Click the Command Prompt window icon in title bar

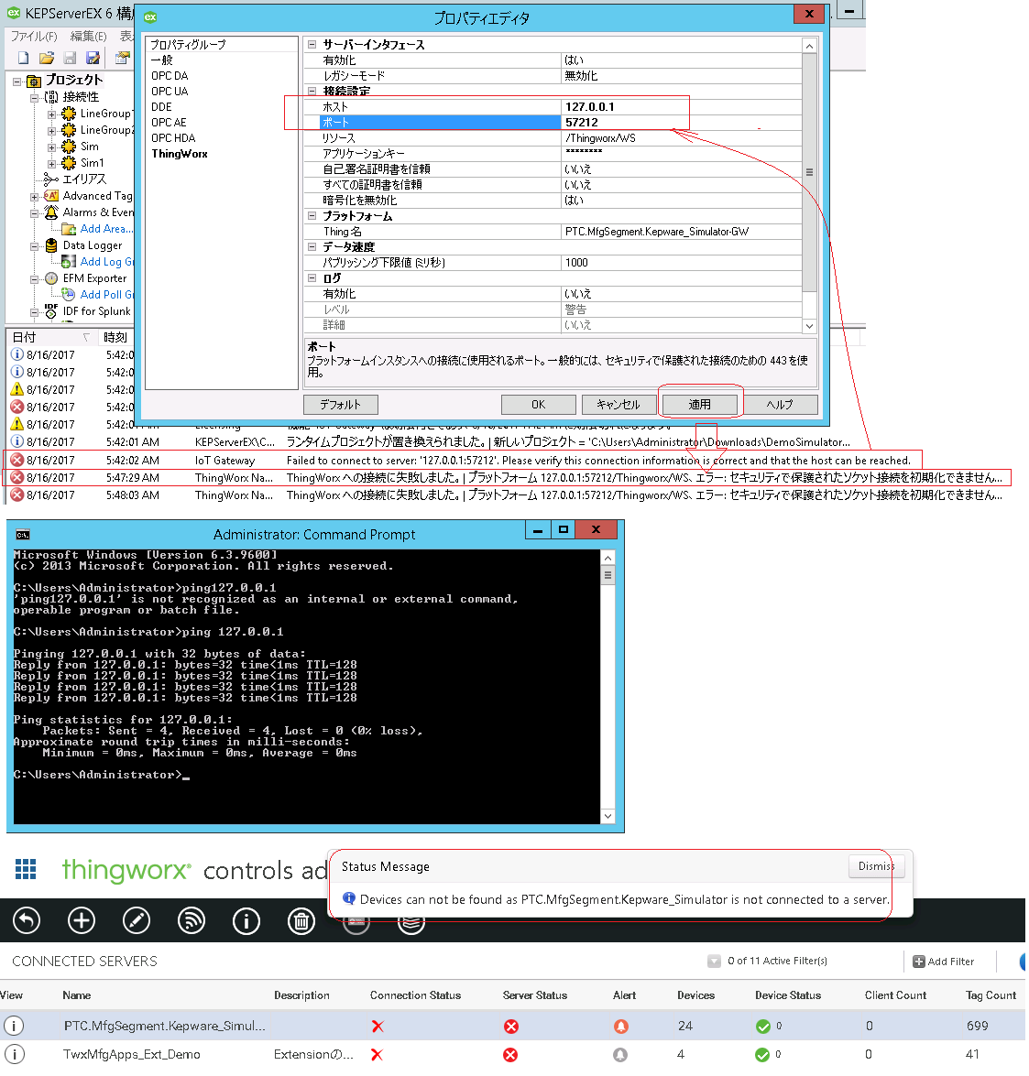pos(23,535)
